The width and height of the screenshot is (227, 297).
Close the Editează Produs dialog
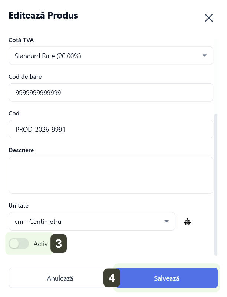click(209, 18)
